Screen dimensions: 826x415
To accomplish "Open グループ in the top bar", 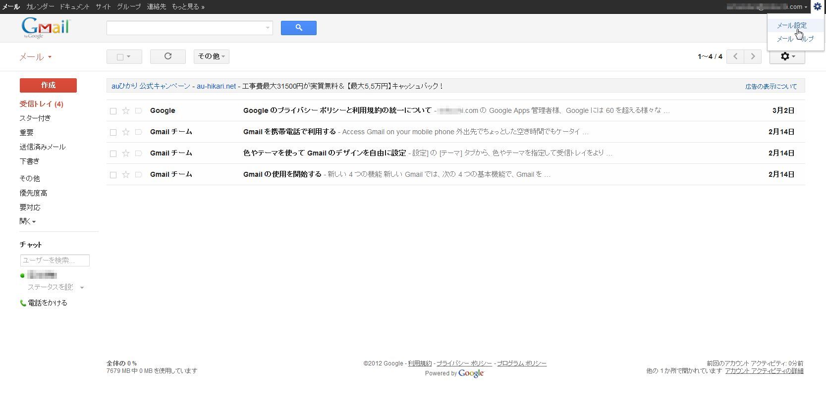I will coord(129,6).
